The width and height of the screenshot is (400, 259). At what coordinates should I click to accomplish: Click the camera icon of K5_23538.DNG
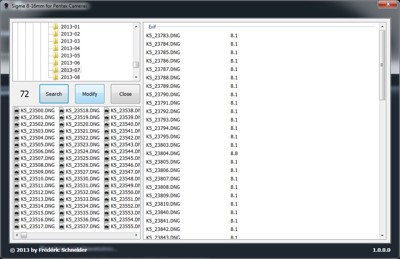point(107,111)
